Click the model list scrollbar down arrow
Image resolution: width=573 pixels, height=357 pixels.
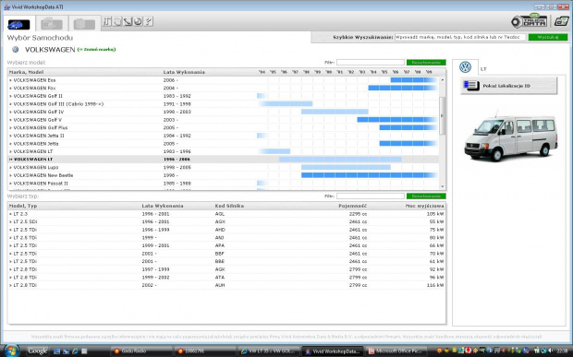coord(442,186)
